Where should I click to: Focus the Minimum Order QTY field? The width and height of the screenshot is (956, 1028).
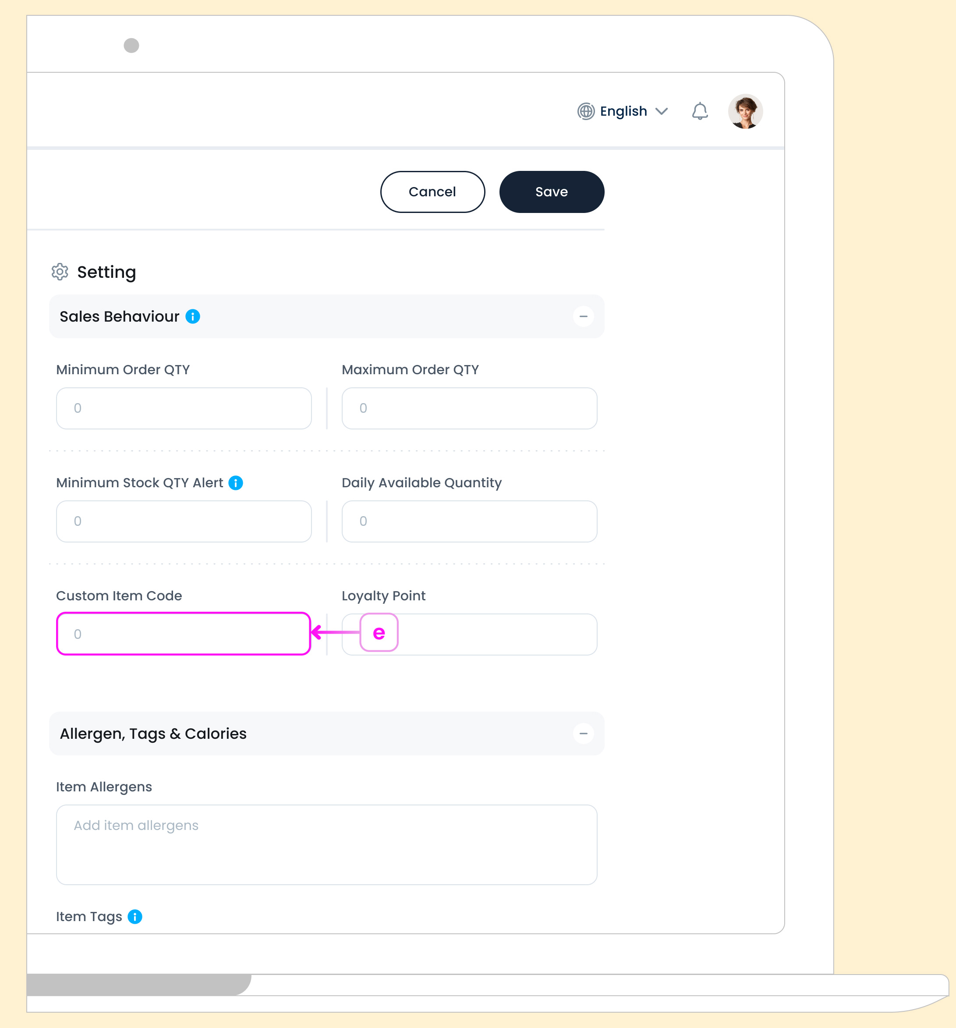[x=184, y=408]
